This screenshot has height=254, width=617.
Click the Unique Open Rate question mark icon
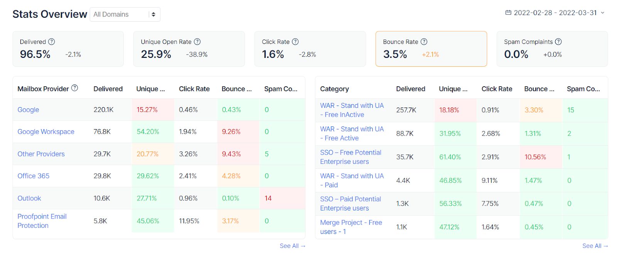pos(197,42)
